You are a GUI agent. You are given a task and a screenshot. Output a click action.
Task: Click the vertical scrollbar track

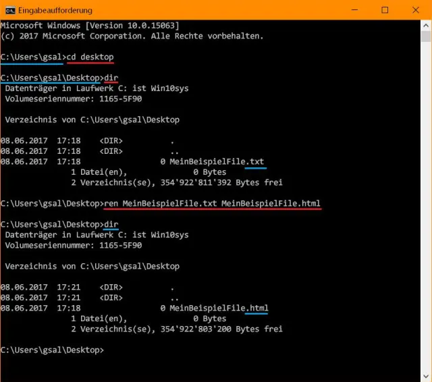click(426, 202)
